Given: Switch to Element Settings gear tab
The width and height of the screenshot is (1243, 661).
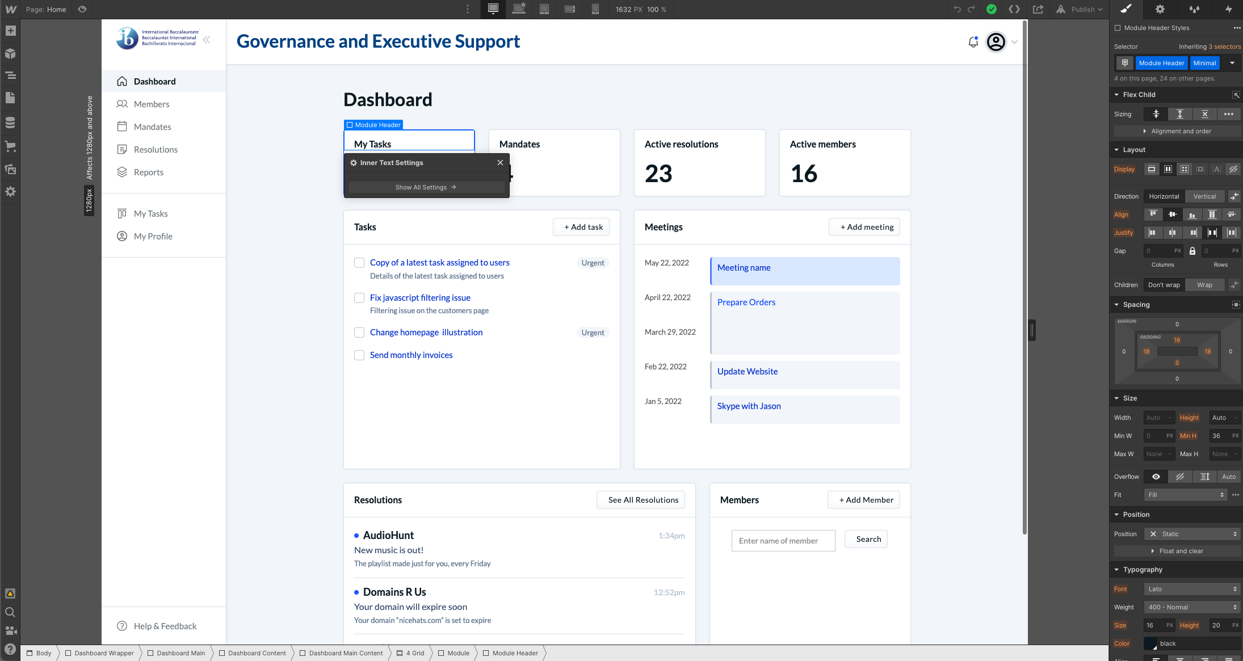Looking at the screenshot, I should pos(1160,9).
